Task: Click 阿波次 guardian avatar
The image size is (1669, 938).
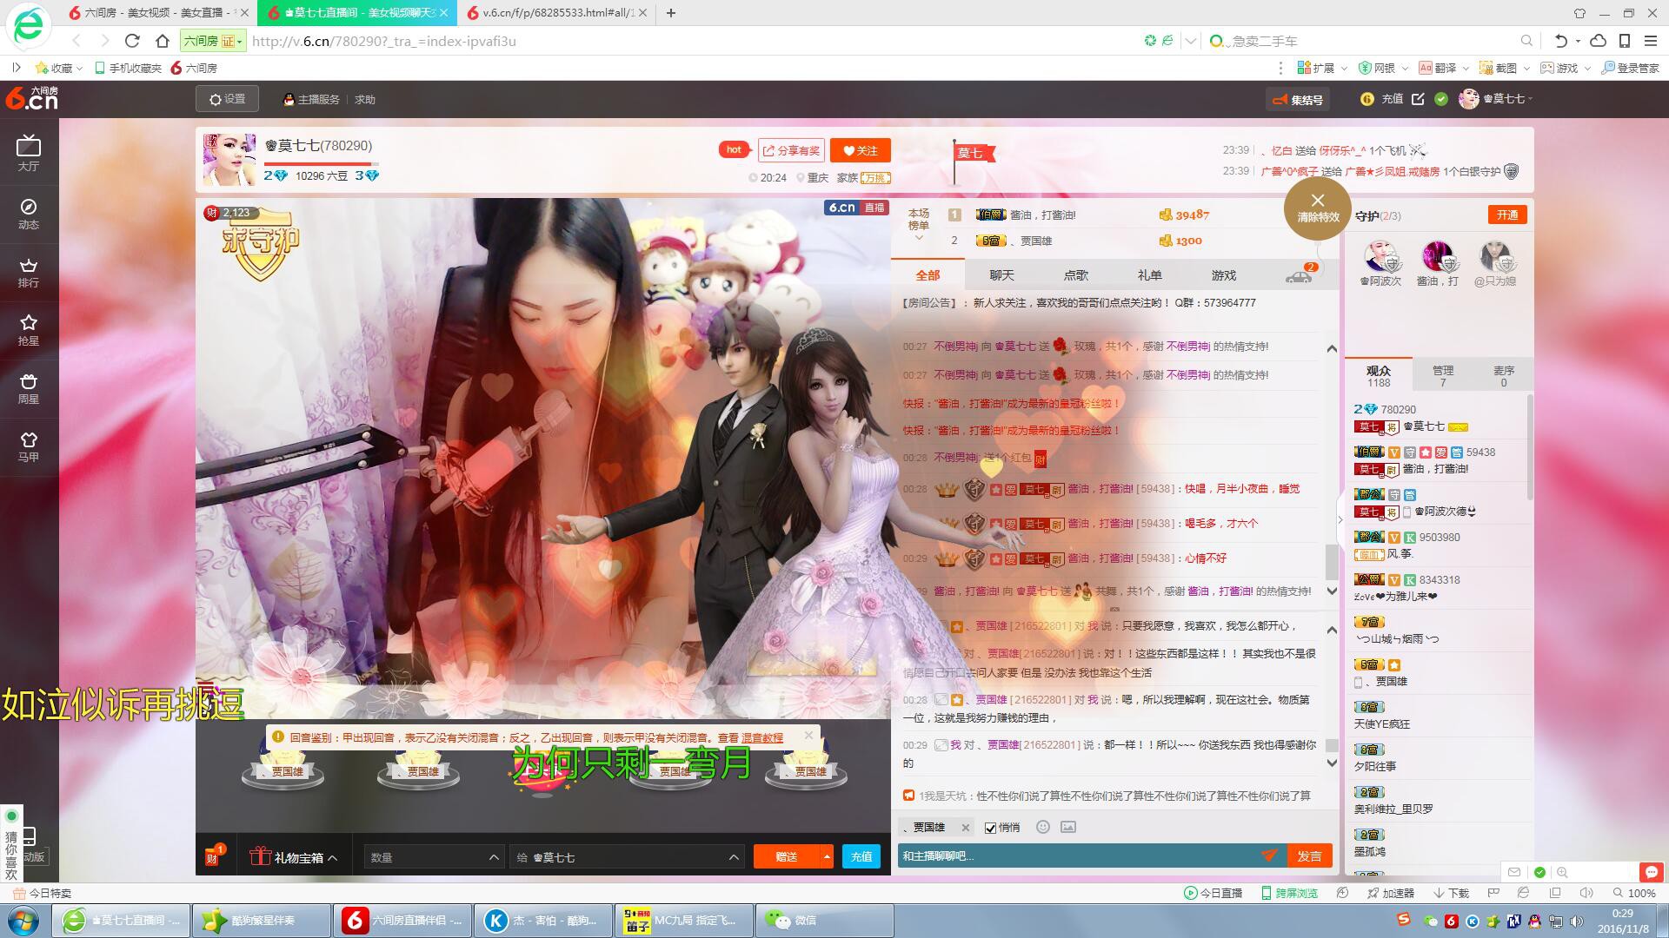Action: [1380, 257]
